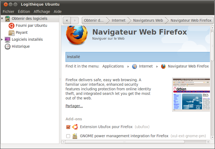Click the horizontal scrollbar thumb
This screenshot has height=149, width=215.
click(125, 142)
